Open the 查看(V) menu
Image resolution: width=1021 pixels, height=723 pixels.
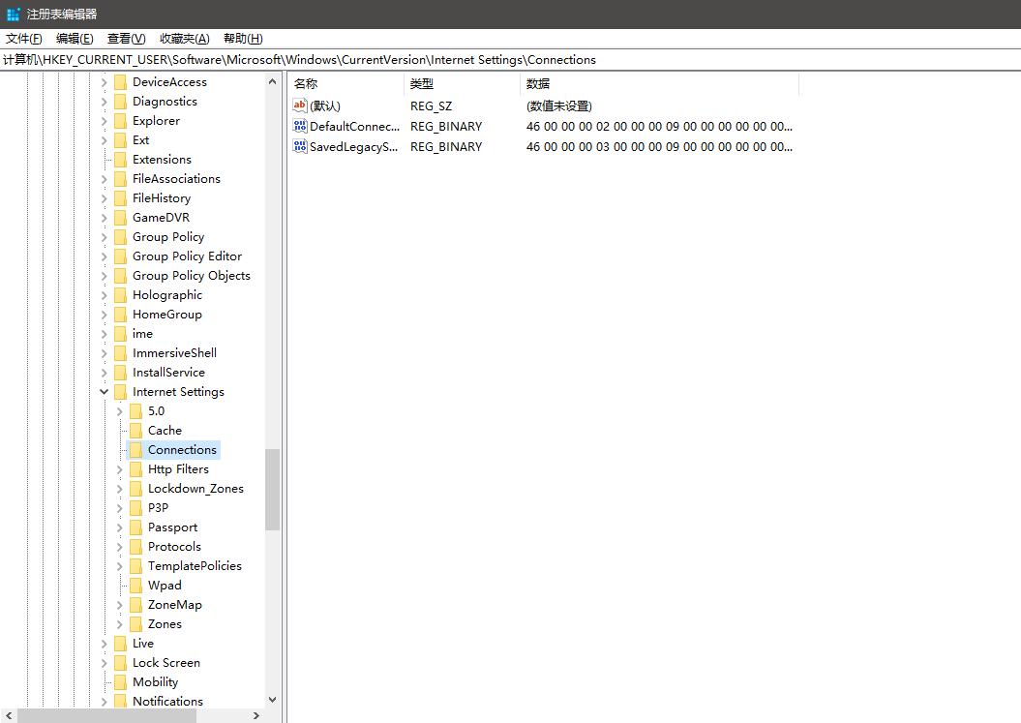[126, 39]
